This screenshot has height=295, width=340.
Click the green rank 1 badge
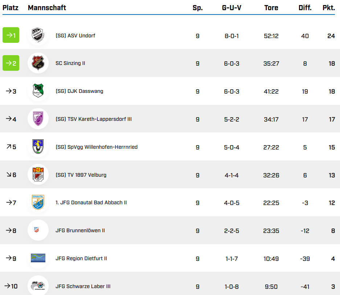(x=11, y=35)
